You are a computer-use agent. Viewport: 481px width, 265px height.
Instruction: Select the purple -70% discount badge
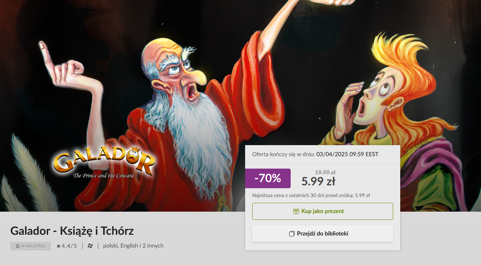point(268,178)
